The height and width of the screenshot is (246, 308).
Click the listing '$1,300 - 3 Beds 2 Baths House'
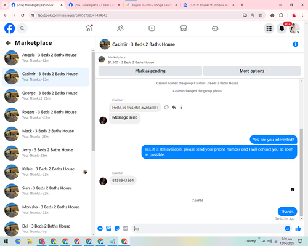[131, 62]
